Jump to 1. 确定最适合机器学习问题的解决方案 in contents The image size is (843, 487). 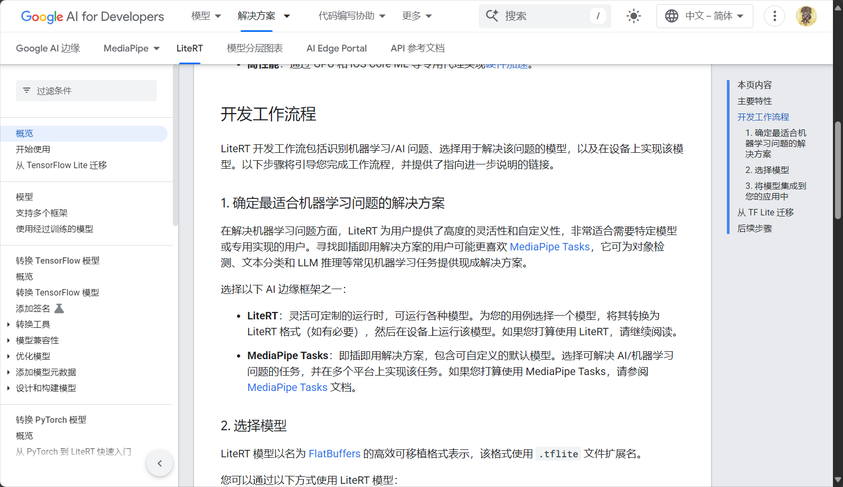tap(776, 143)
